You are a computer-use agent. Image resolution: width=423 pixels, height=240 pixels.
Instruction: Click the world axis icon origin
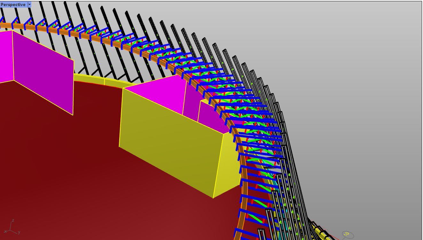click(x=10, y=230)
